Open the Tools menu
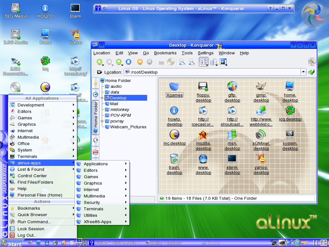Viewport: 329px width, 247px height. click(187, 53)
